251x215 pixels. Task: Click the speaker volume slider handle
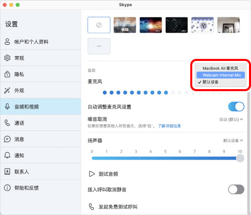[240, 158]
